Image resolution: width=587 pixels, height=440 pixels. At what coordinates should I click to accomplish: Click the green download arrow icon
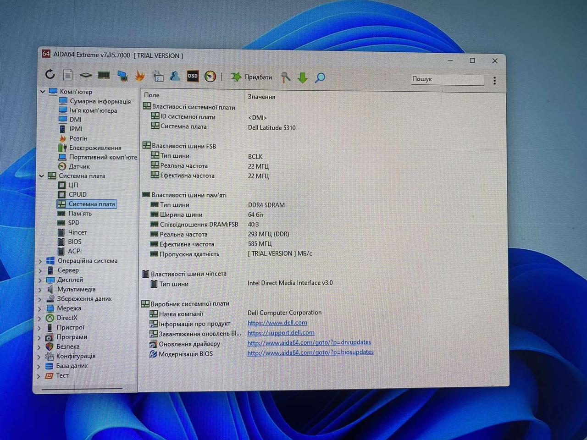click(303, 77)
